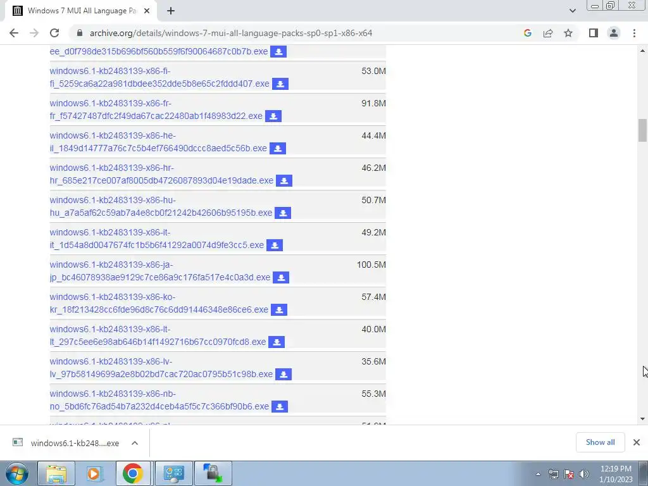Open tab search dropdown arrow
The height and width of the screenshot is (486, 648).
(572, 11)
